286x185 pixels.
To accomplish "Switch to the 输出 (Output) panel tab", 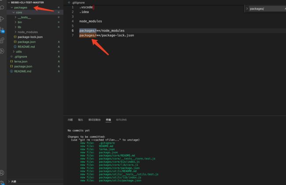I will point(81,119).
